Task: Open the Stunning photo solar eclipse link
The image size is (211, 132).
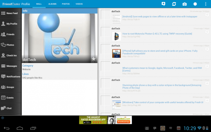Action: tap(162, 86)
